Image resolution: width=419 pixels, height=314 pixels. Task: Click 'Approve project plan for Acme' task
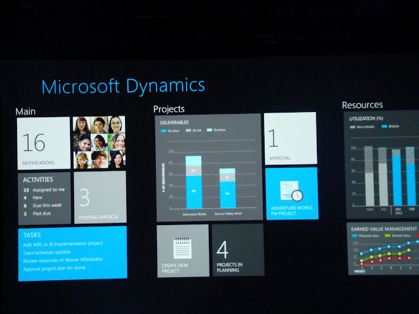[x=54, y=268]
